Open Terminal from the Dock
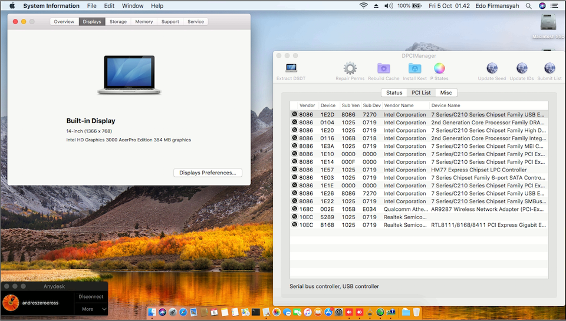Image resolution: width=566 pixels, height=321 pixels. click(x=255, y=312)
